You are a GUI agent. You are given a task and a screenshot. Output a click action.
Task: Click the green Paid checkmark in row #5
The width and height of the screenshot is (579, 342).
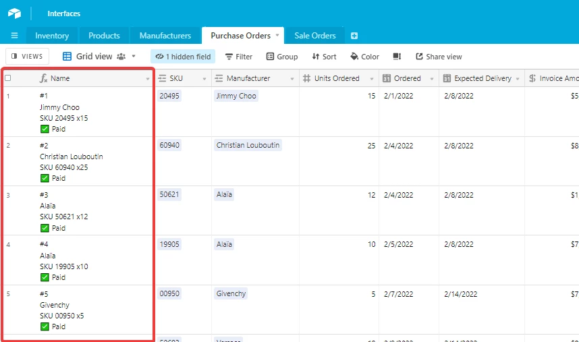pos(45,326)
